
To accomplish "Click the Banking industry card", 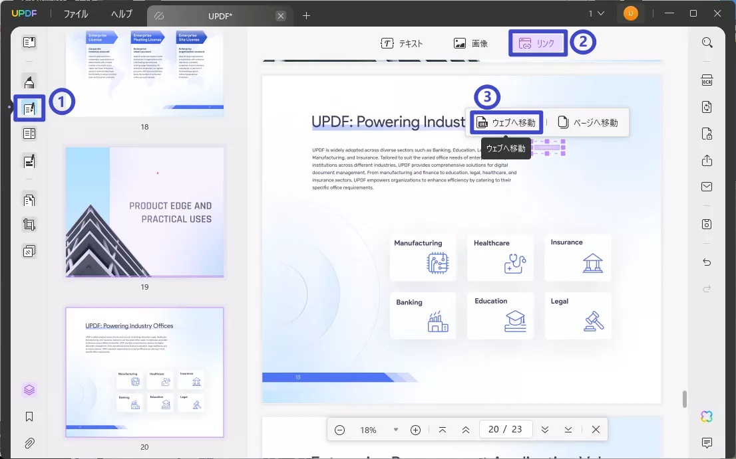I will 423,316.
